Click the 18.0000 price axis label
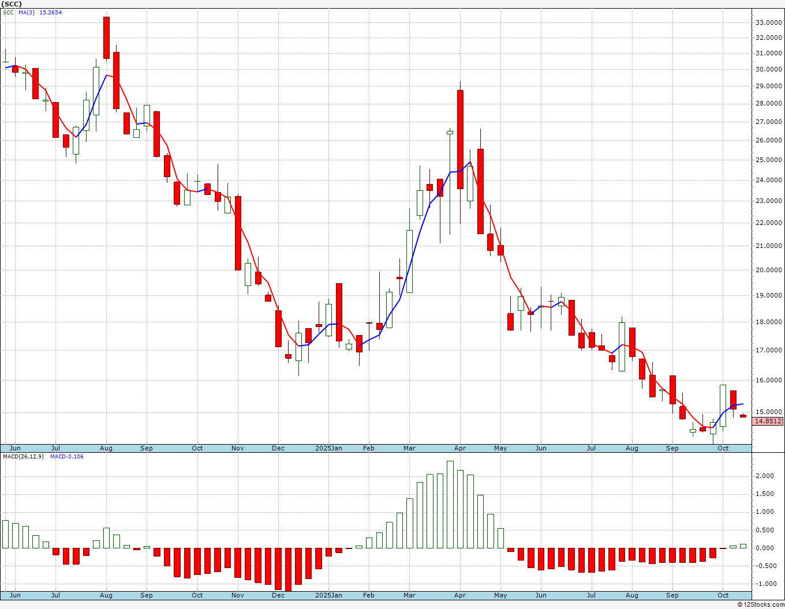Screen dimensions: 785x609 tap(768, 322)
